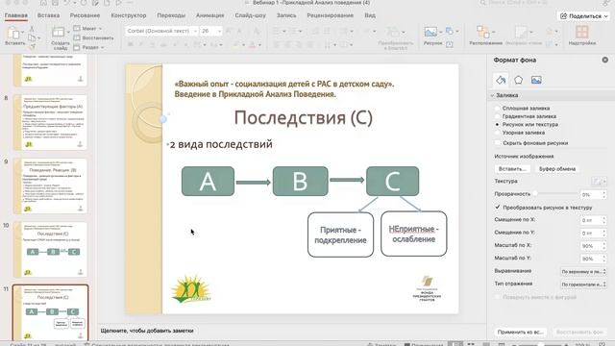Switch to the Переходы tab

point(171,15)
